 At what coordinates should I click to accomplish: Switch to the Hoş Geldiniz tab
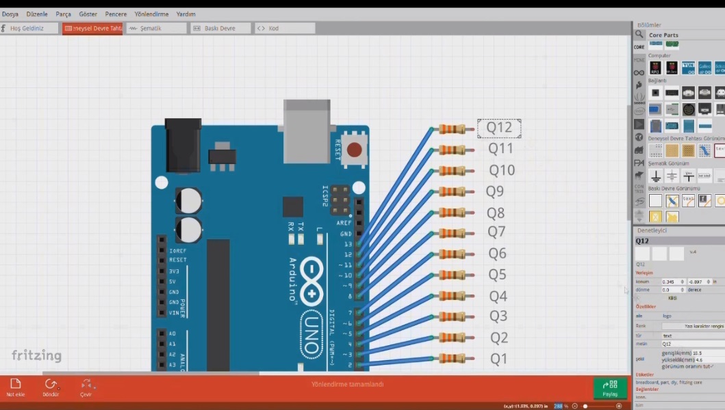(x=29, y=28)
